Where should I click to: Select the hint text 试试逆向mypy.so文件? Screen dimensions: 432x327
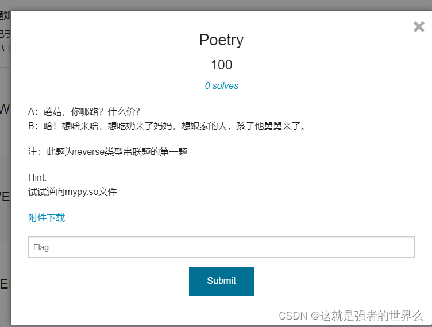pos(72,192)
